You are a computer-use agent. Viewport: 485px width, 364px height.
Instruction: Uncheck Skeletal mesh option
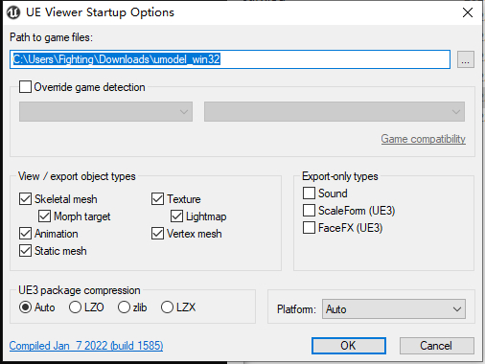click(25, 198)
